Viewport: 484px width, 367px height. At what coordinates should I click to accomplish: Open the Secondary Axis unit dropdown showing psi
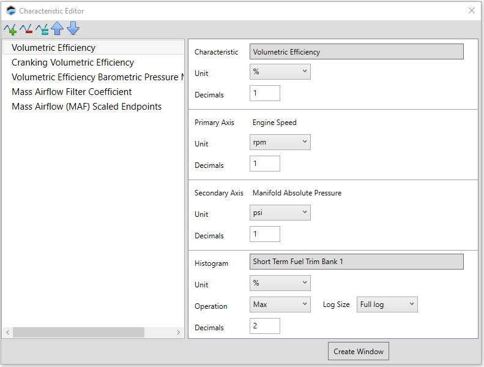coord(280,213)
